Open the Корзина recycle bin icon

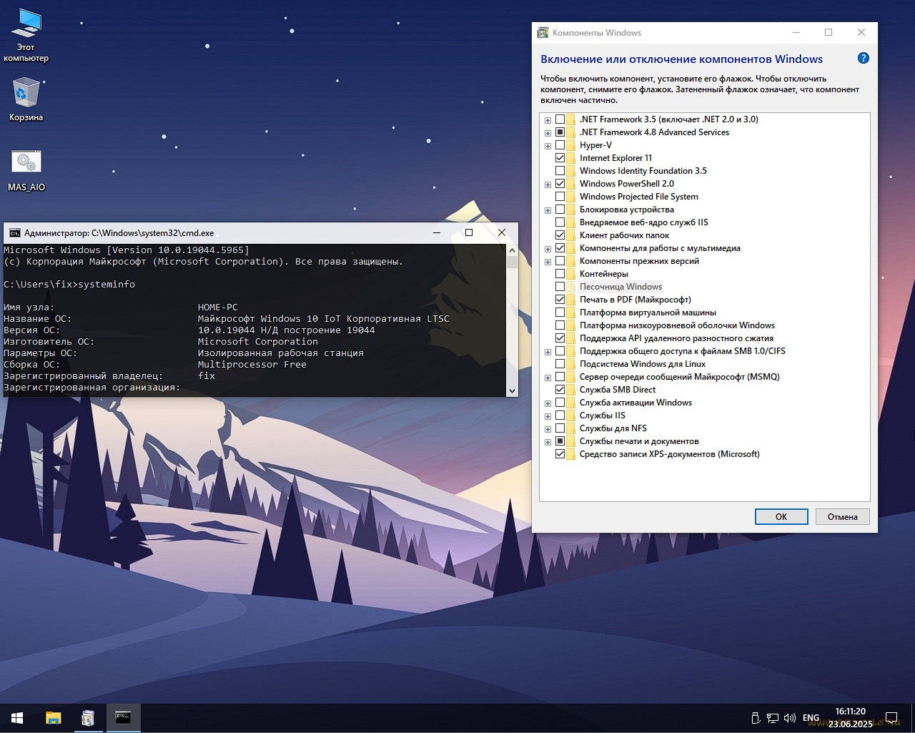(x=26, y=99)
